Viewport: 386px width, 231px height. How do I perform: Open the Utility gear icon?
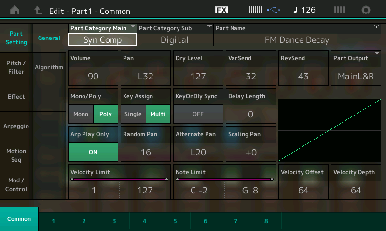pyautogui.click(x=366, y=10)
